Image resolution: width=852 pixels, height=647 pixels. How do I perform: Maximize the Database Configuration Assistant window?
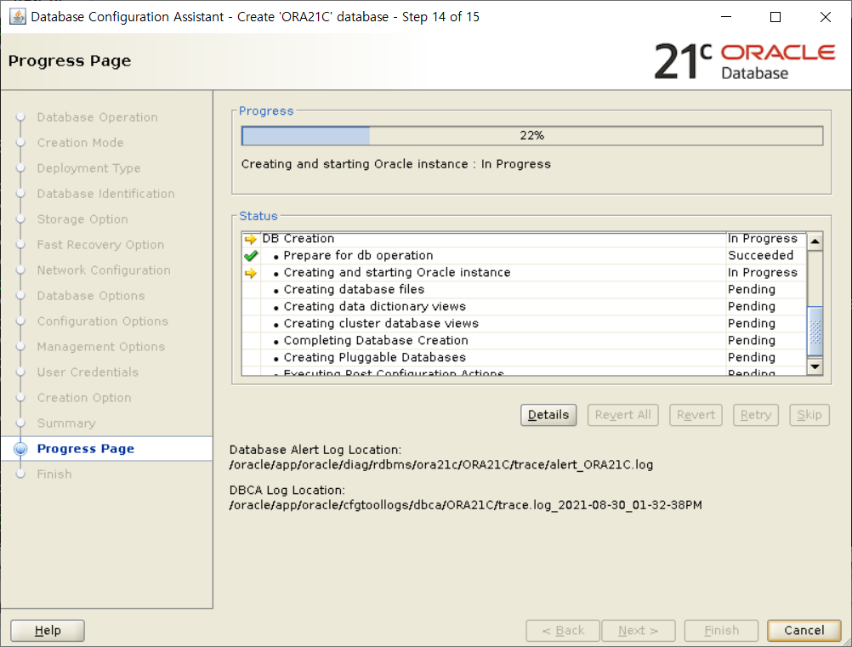(775, 17)
